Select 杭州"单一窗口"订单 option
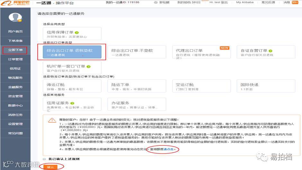 [72, 68]
